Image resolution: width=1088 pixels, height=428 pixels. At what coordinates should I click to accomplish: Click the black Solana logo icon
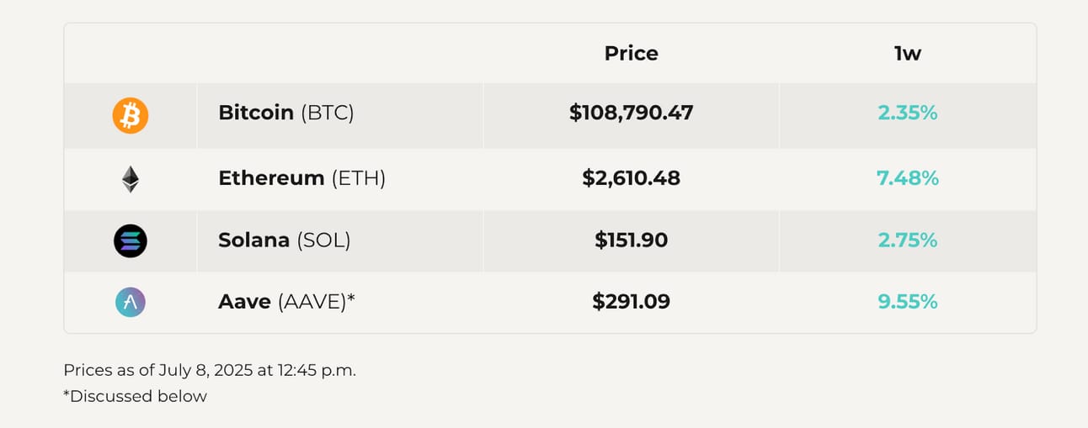131,240
